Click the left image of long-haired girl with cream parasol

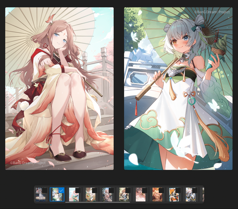click(x=59, y=89)
